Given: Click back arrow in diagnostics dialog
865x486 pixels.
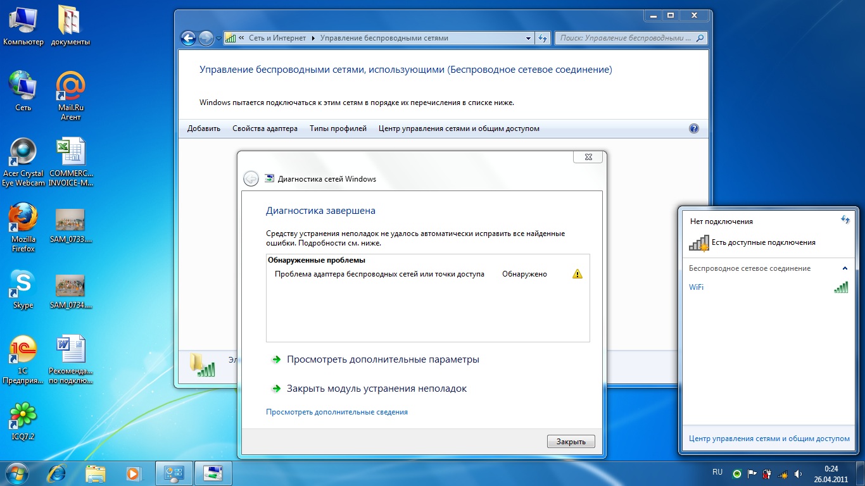Looking at the screenshot, I should pyautogui.click(x=251, y=178).
